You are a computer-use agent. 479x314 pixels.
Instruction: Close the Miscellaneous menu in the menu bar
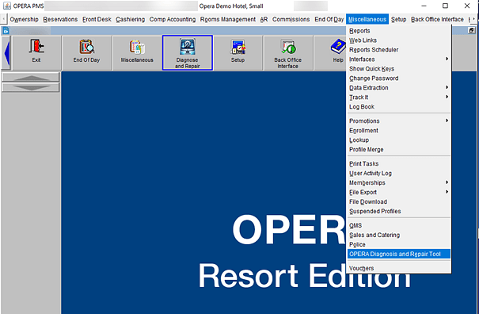(x=367, y=19)
